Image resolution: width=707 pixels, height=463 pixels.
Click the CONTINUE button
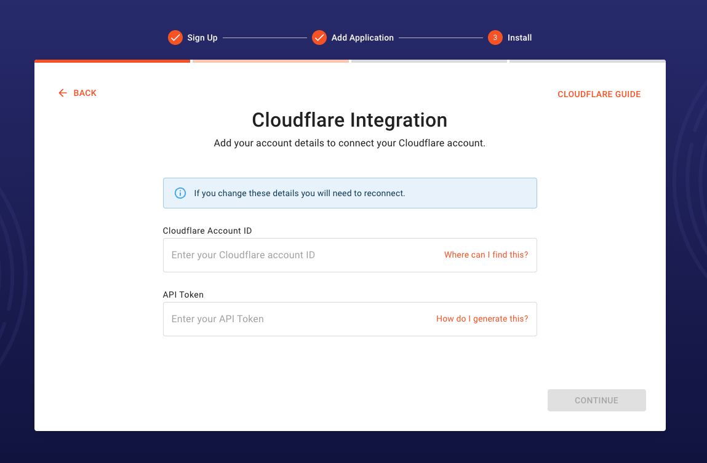tap(596, 400)
